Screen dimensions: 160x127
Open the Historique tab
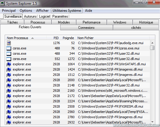coord(146,22)
